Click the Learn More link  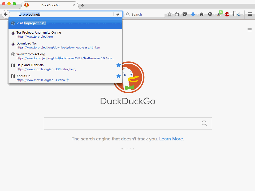click(171, 139)
